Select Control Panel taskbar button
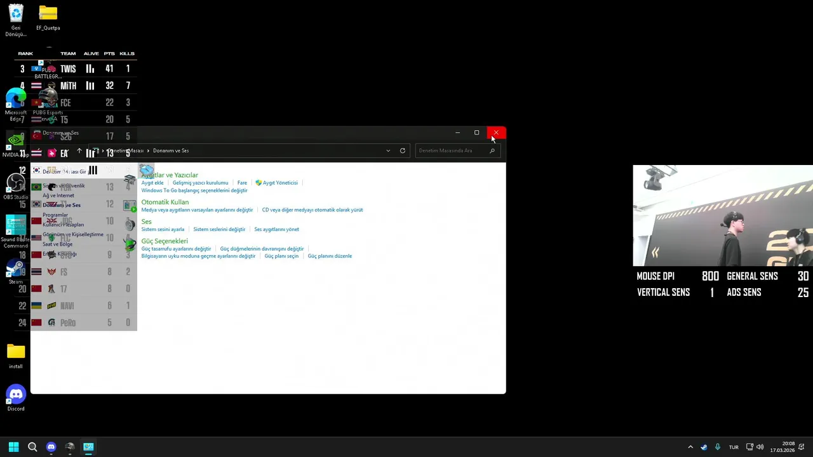This screenshot has width=813, height=457. click(88, 447)
